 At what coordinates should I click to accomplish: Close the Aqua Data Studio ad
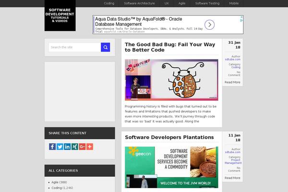tap(242, 17)
